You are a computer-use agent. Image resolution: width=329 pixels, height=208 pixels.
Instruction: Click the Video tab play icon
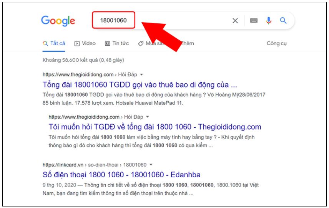(77, 44)
